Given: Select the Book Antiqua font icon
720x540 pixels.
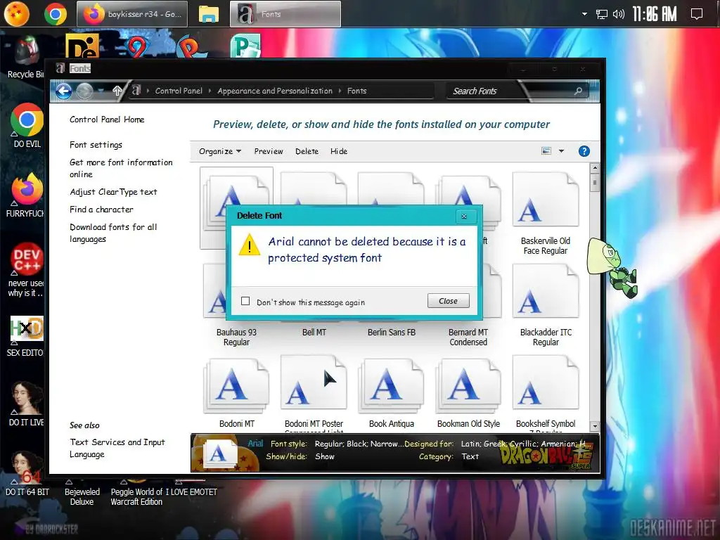Looking at the screenshot, I should click(x=391, y=385).
